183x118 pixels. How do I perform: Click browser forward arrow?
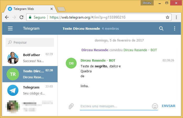pos(14,17)
